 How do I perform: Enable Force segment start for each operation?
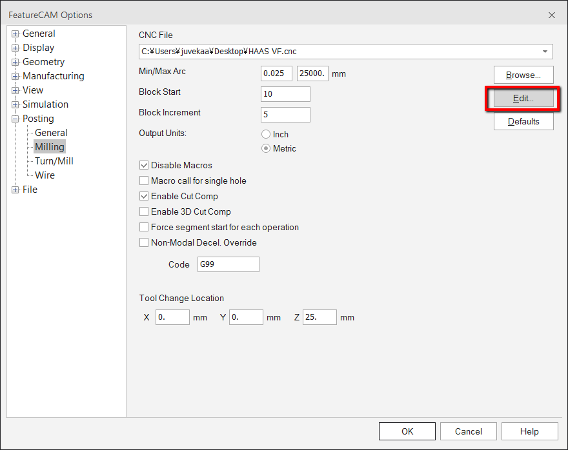pyautogui.click(x=144, y=227)
